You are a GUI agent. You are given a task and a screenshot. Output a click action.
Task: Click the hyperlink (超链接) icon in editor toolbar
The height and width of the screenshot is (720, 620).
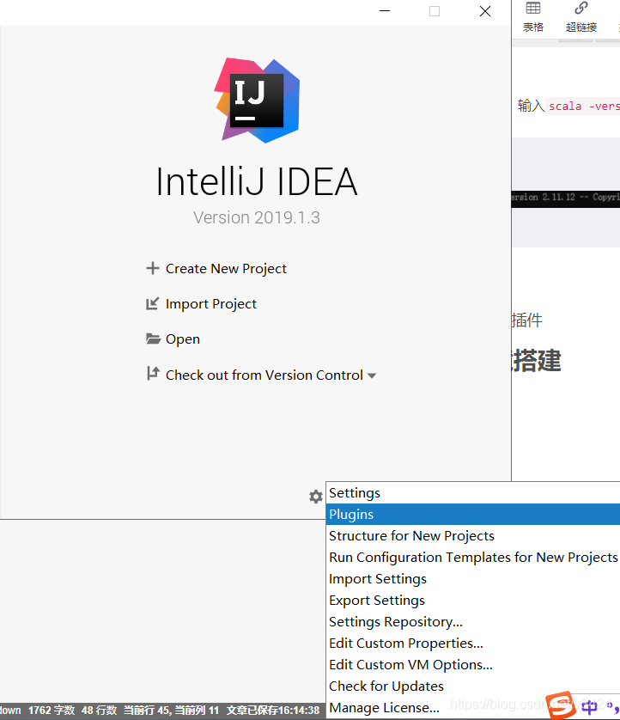pos(581,8)
